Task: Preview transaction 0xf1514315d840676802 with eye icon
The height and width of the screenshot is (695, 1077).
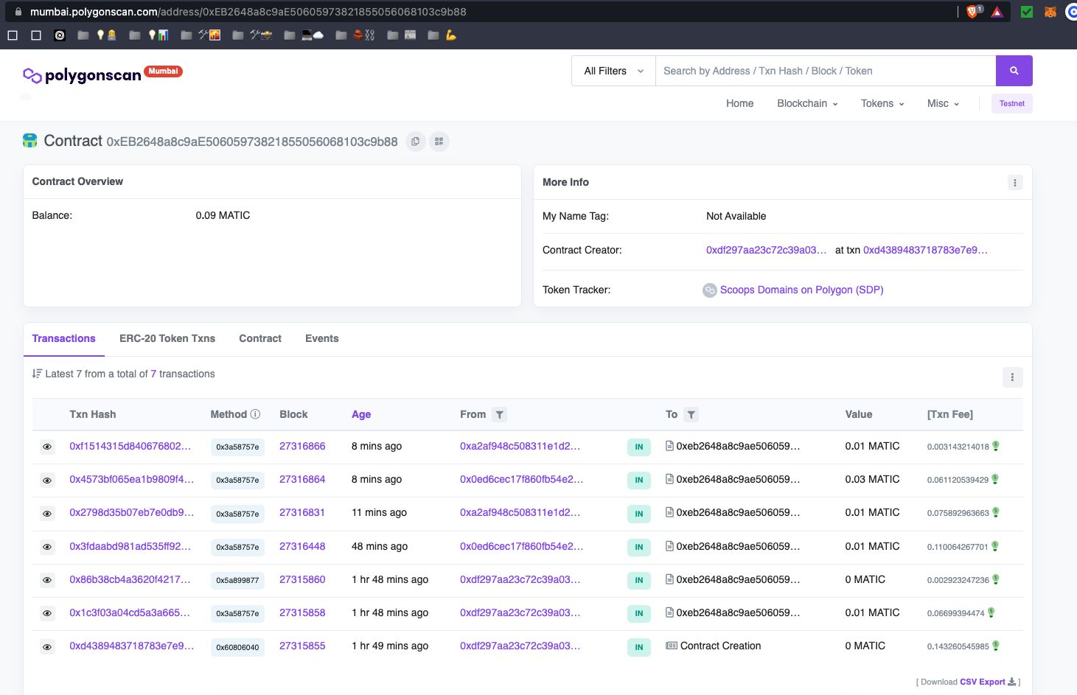Action: [47, 447]
